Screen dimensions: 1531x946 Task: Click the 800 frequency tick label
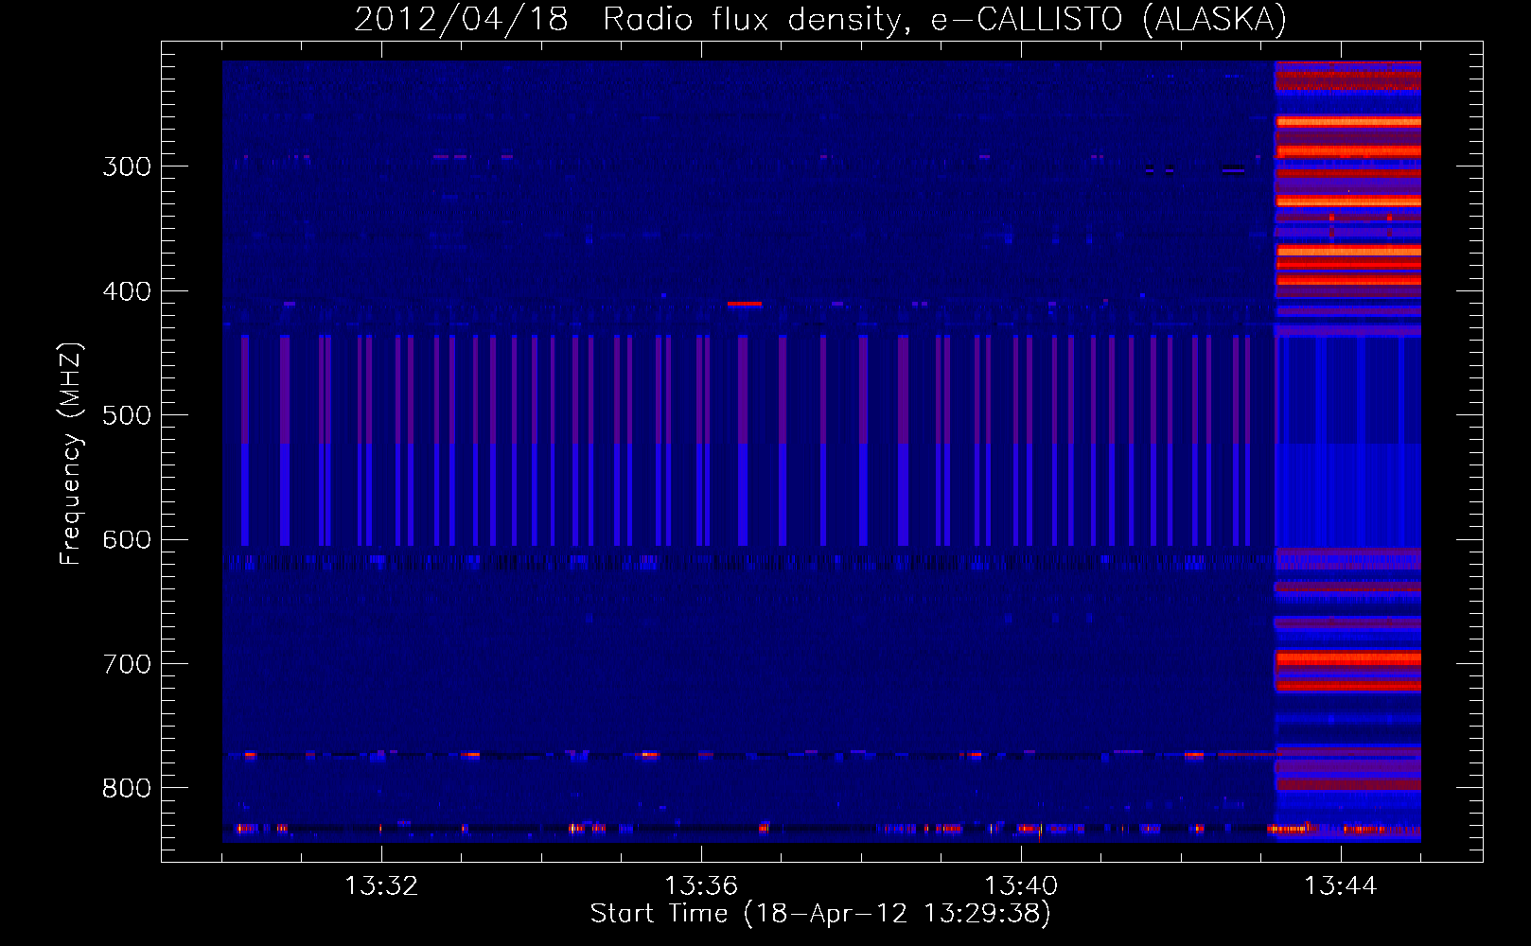[127, 789]
